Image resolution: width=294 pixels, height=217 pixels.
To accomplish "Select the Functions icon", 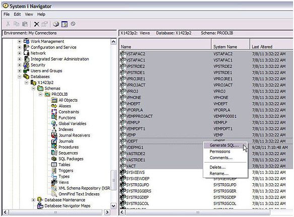I will coord(54,118).
